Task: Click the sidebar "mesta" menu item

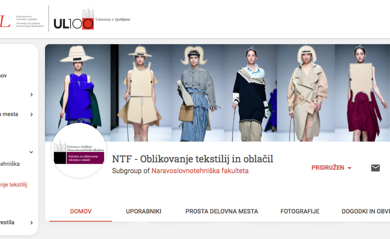Action: (x=9, y=114)
